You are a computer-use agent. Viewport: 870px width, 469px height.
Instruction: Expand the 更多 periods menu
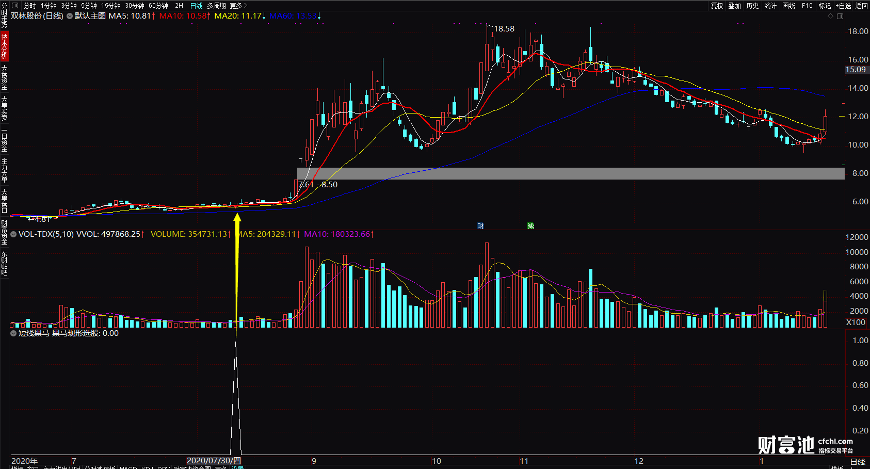(238, 6)
